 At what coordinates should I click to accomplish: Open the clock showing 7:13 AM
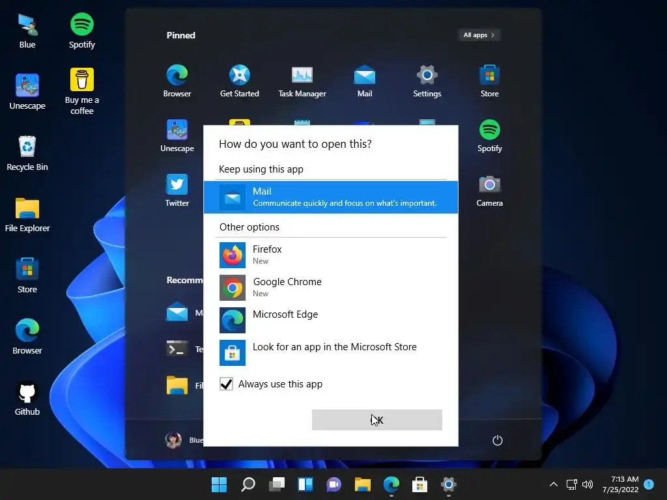tap(621, 484)
